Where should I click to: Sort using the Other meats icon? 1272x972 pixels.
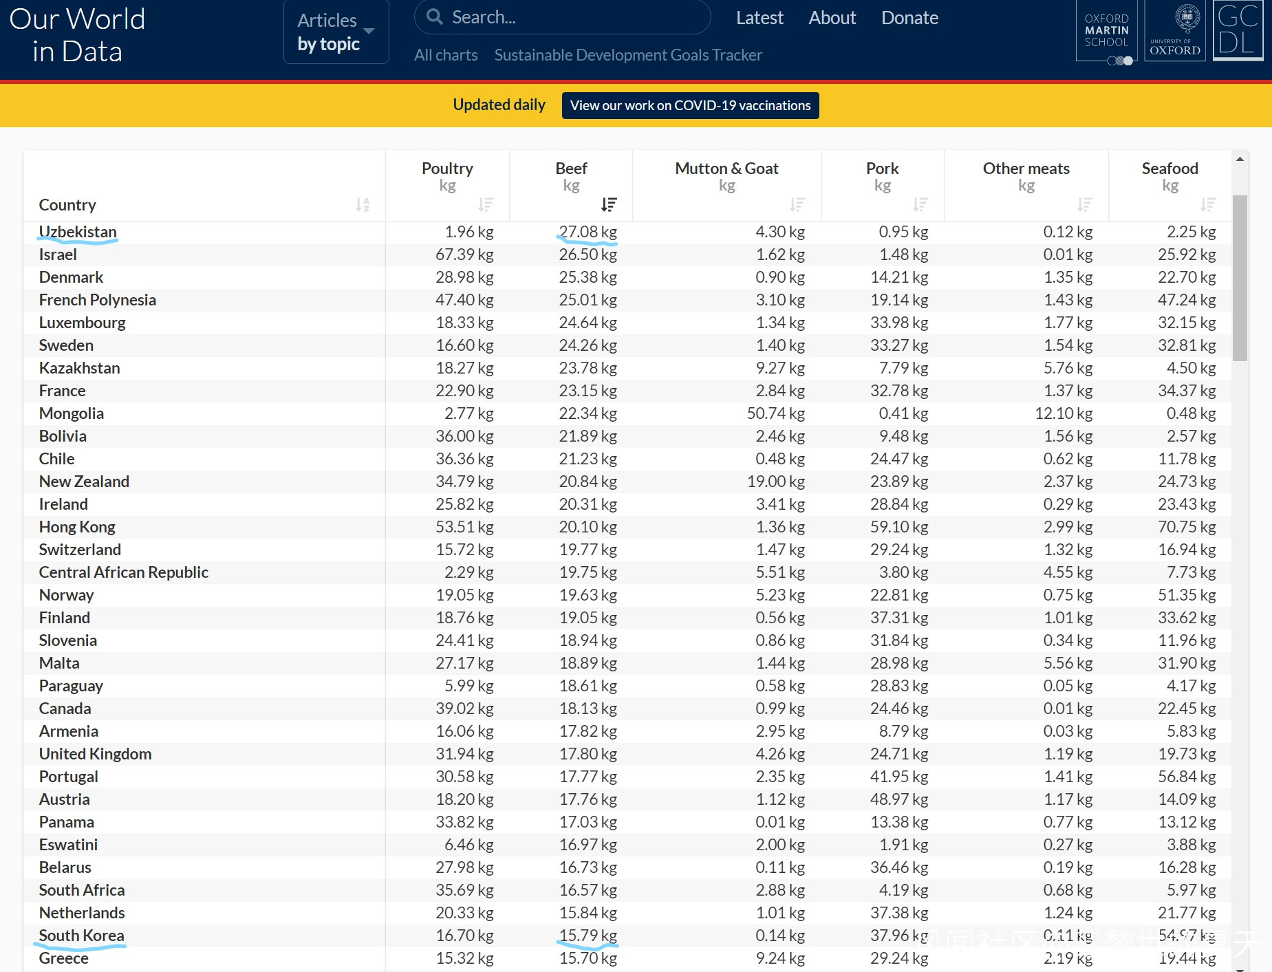pyautogui.click(x=1084, y=204)
